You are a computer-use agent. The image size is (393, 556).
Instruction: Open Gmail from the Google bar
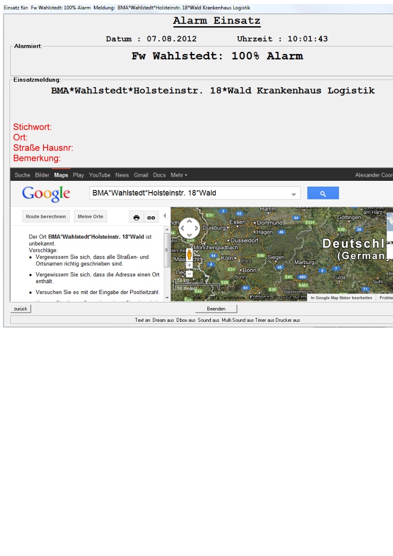tap(141, 175)
